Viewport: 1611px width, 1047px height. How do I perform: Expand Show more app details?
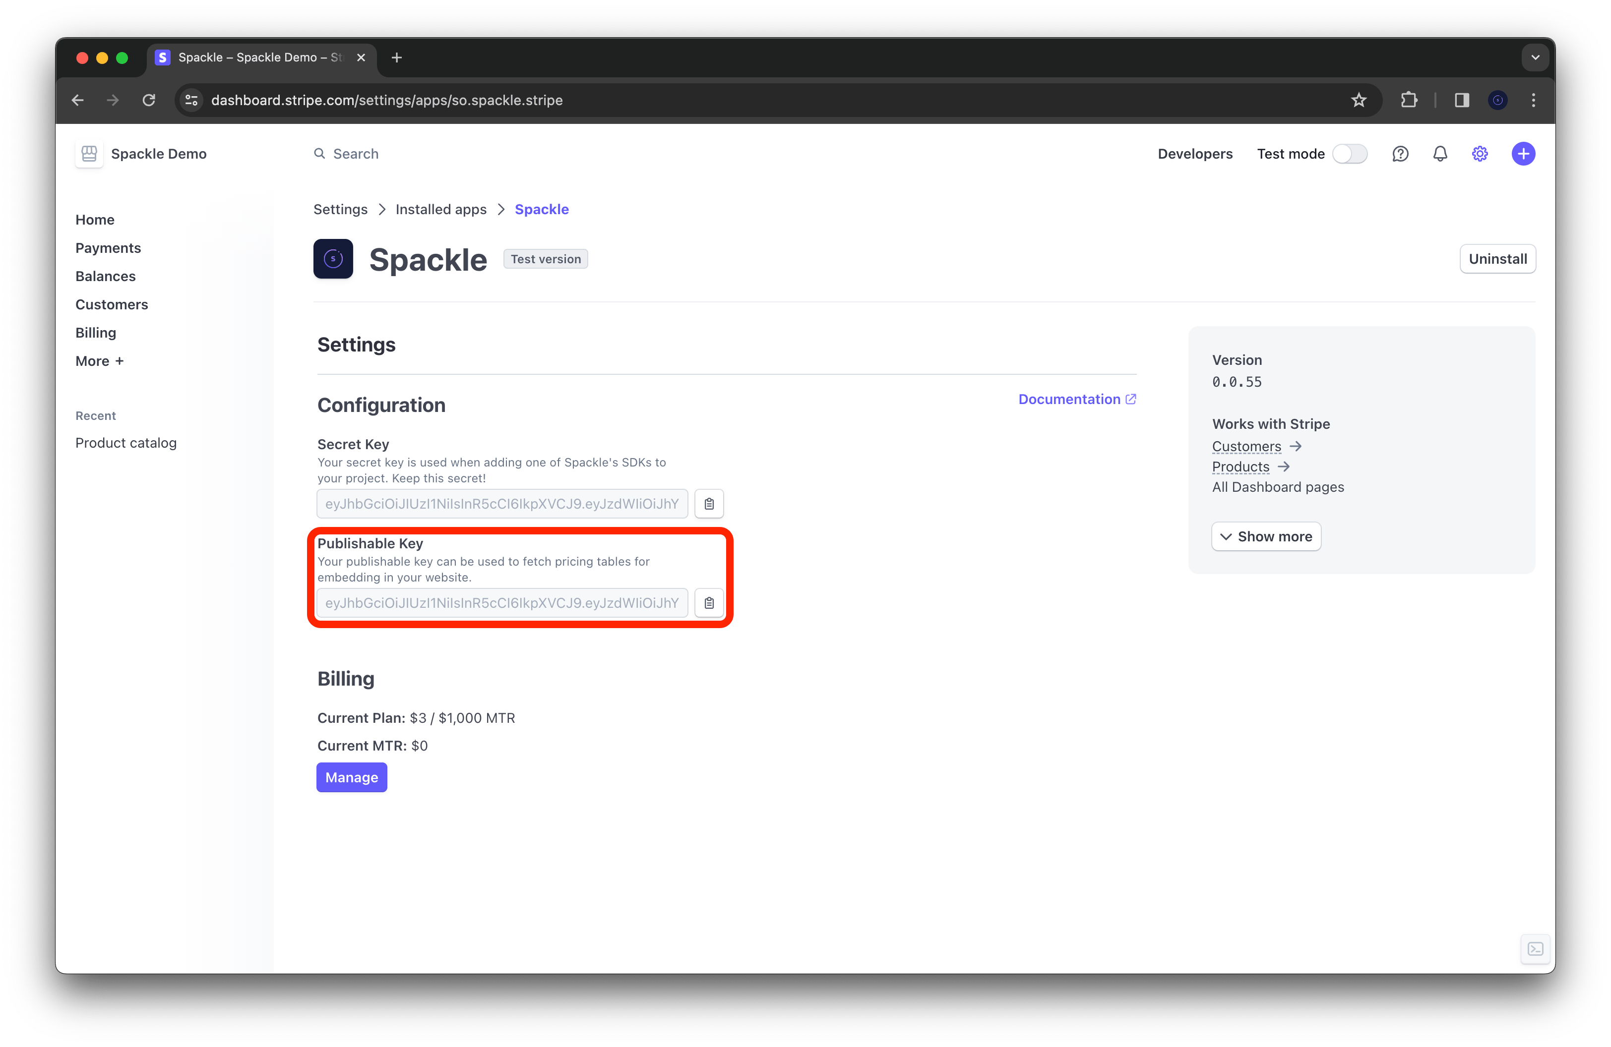point(1266,536)
